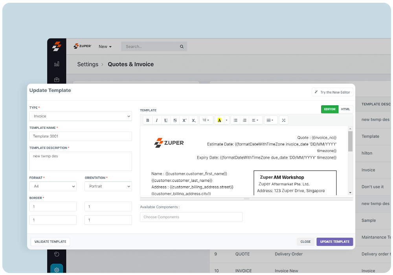Image resolution: width=393 pixels, height=275 pixels.
Task: Click the header Search field
Action: coord(154,46)
